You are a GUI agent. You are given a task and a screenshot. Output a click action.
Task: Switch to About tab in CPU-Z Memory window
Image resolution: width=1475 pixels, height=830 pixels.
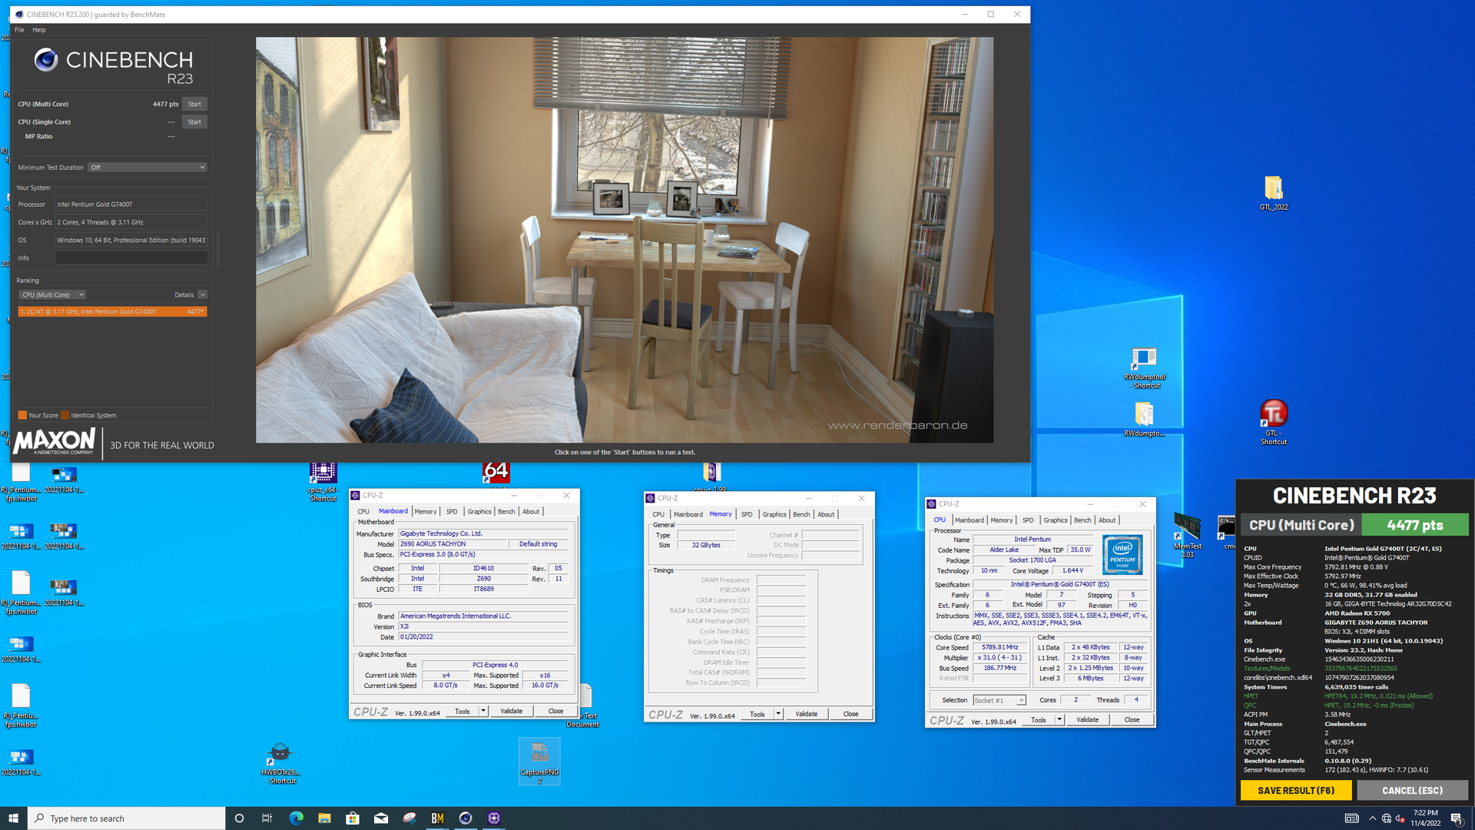coord(826,515)
